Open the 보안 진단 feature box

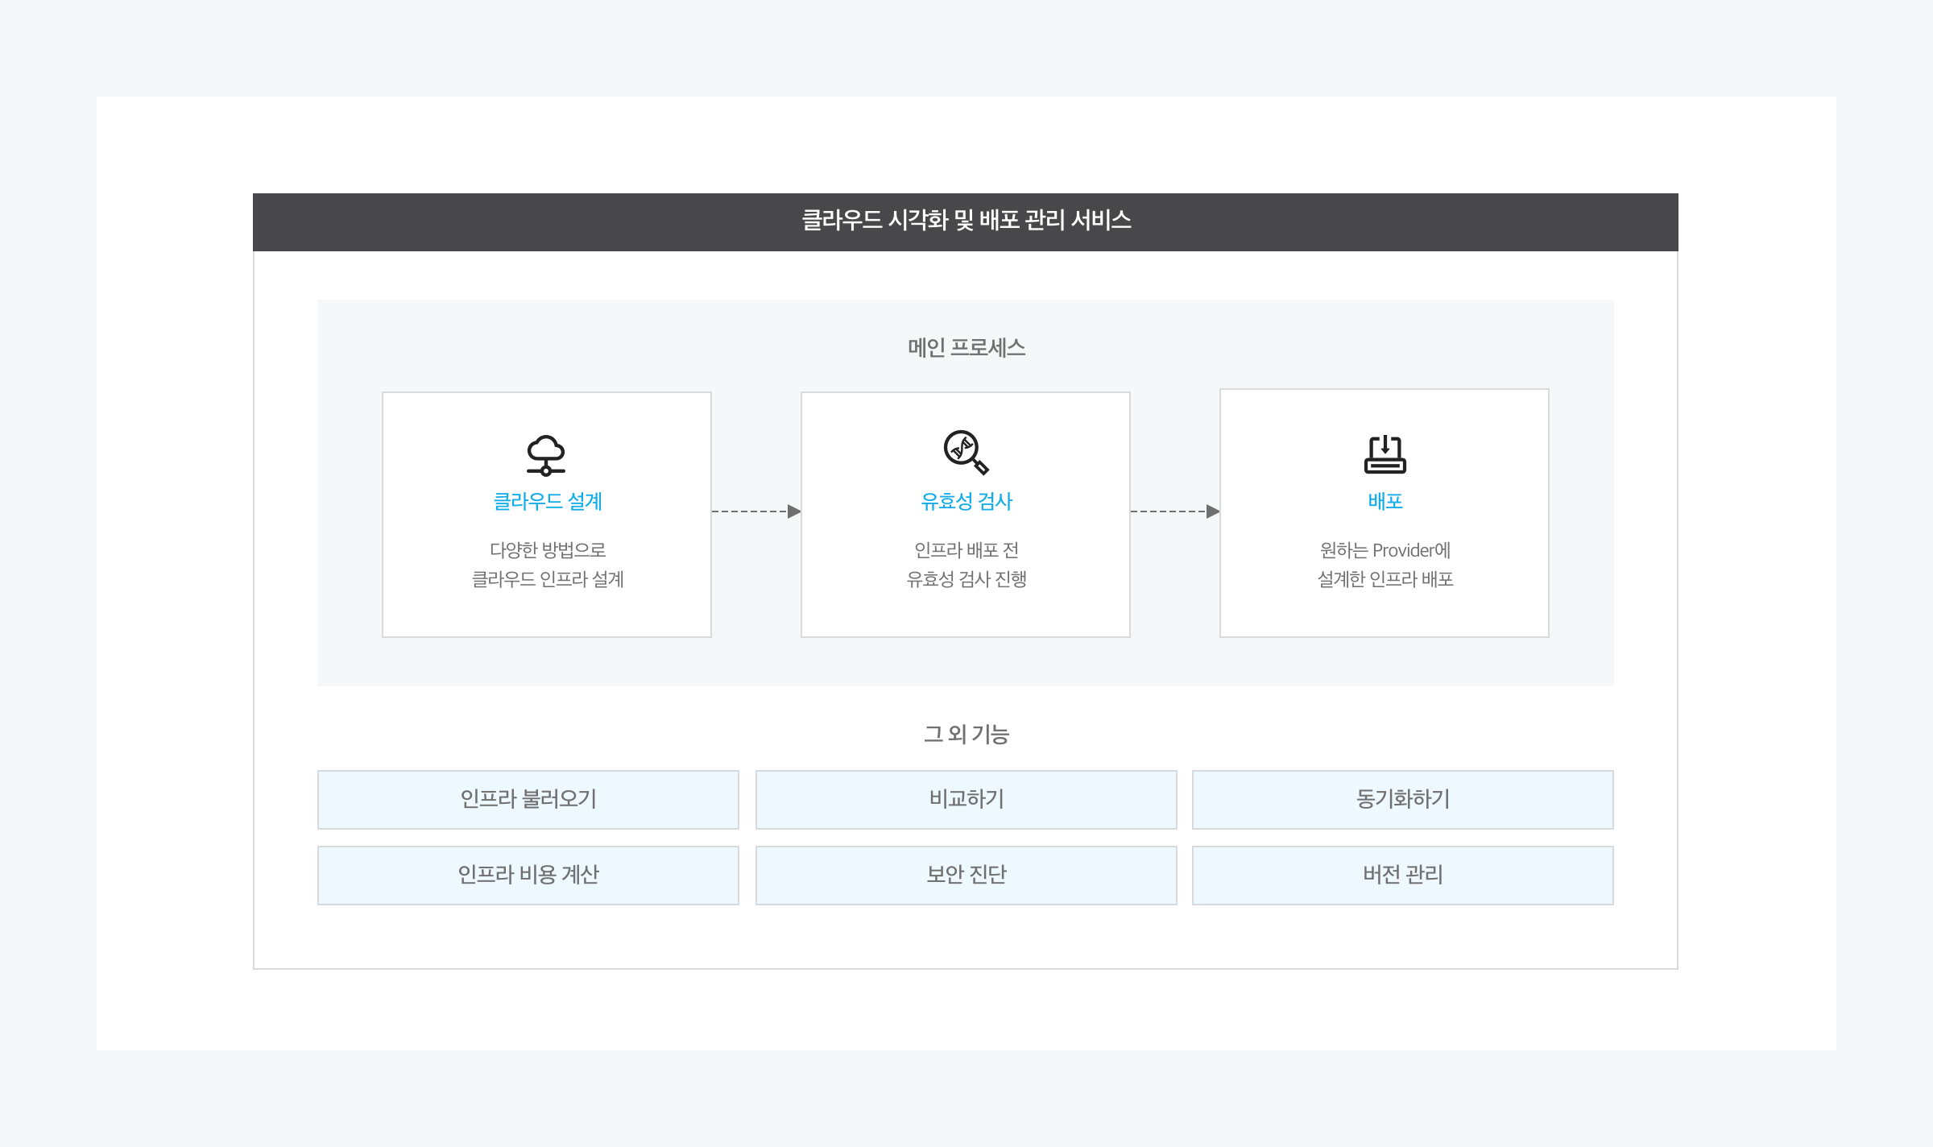click(966, 875)
